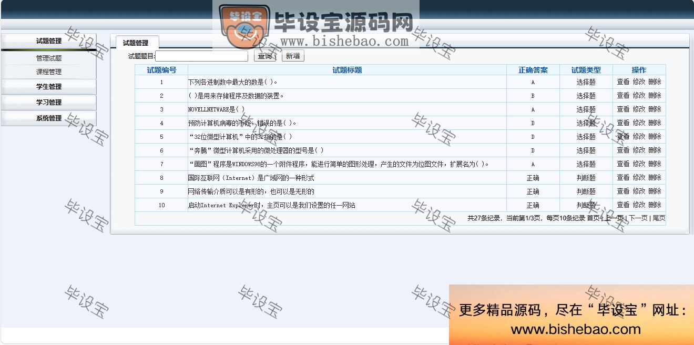Viewport: 694px width, 345px height.
Task: Go to first page via 首页
Action: point(593,218)
